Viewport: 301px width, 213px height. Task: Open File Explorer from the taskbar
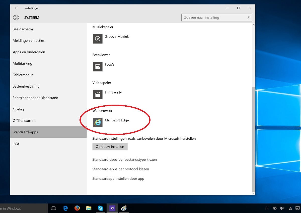(x=89, y=208)
